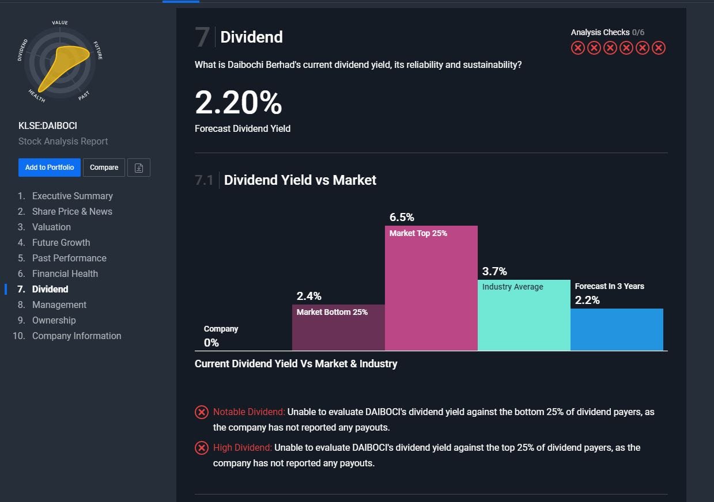Click the Forecast Dividend Yield label
The height and width of the screenshot is (502, 714).
243,128
